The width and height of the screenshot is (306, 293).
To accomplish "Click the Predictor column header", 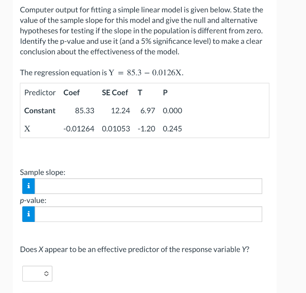I will click(40, 93).
